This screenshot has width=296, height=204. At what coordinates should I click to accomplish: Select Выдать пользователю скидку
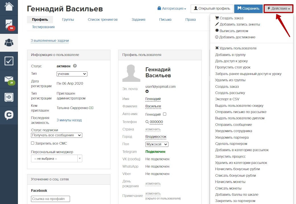[239, 105]
